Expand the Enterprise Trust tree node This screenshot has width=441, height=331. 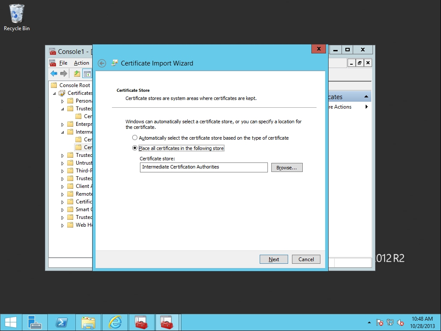pos(62,124)
